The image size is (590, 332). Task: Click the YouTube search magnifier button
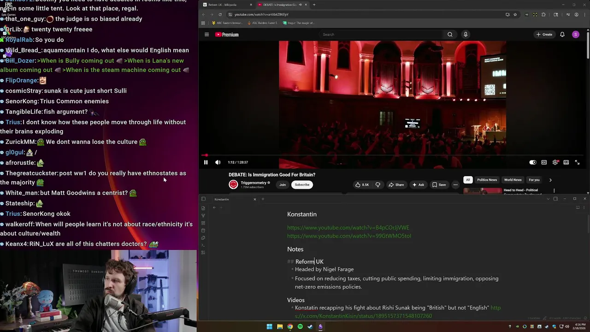[x=450, y=35]
